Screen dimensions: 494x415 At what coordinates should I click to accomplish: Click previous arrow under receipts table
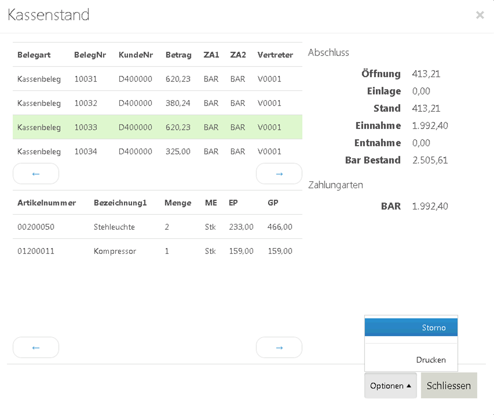pyautogui.click(x=36, y=173)
